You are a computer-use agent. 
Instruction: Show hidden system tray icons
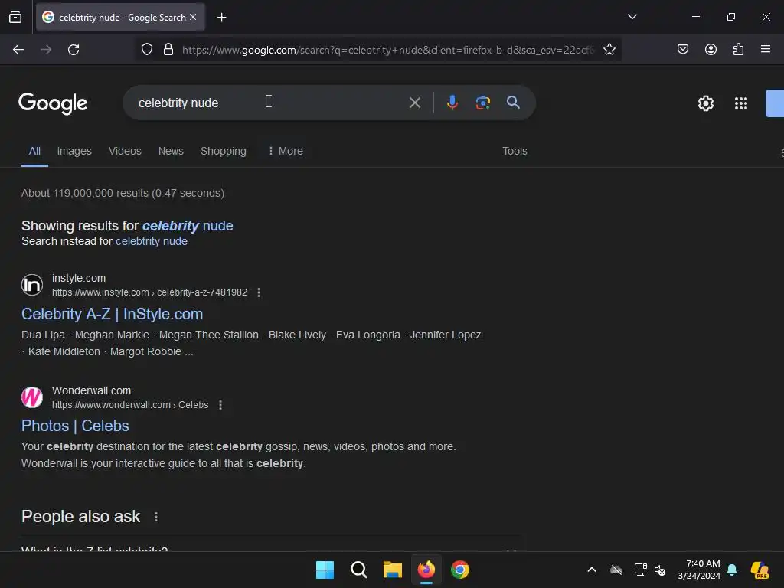click(x=592, y=570)
